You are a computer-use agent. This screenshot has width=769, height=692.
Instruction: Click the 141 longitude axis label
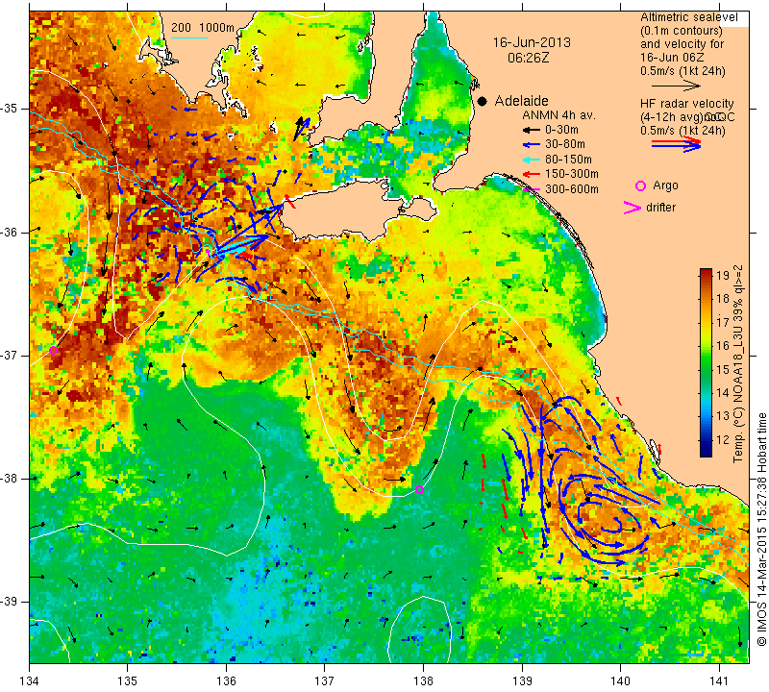pos(719,681)
